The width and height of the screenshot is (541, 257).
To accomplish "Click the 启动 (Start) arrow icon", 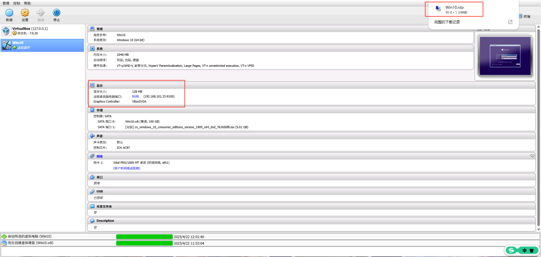I will tap(41, 13).
